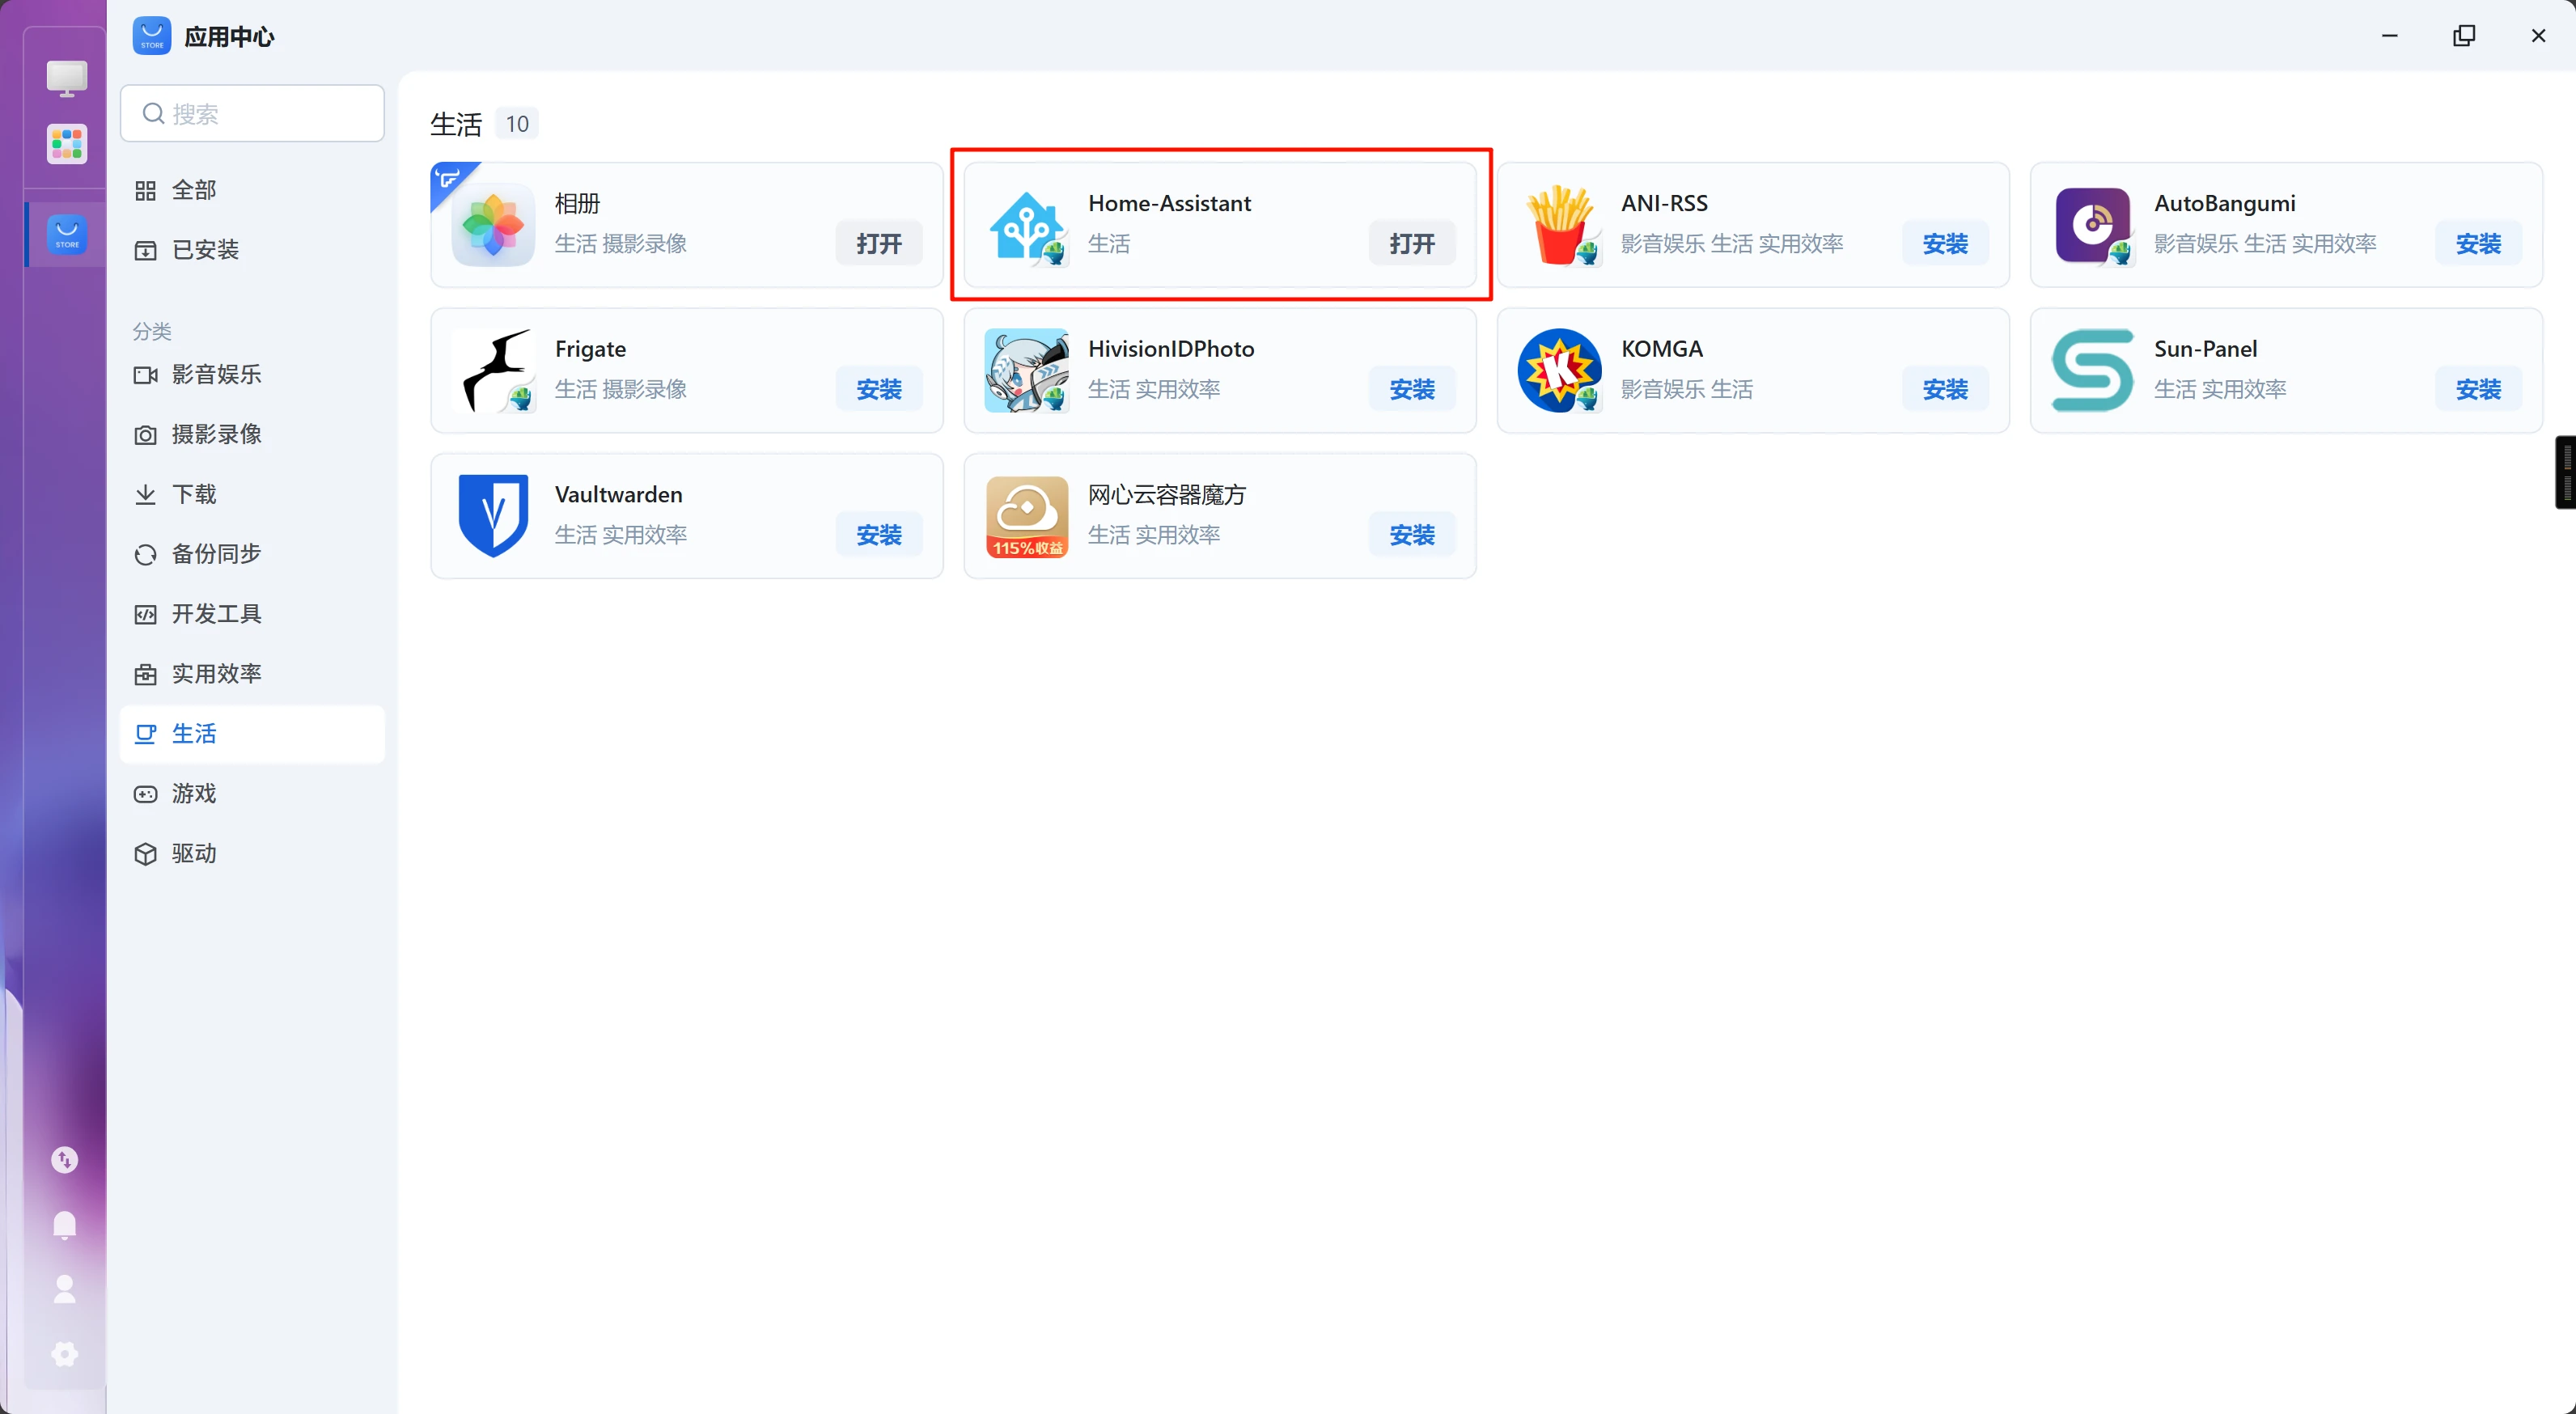Screen dimensions: 2576x1414
Task: Click the KOMGA title text
Action: [x=1661, y=349]
